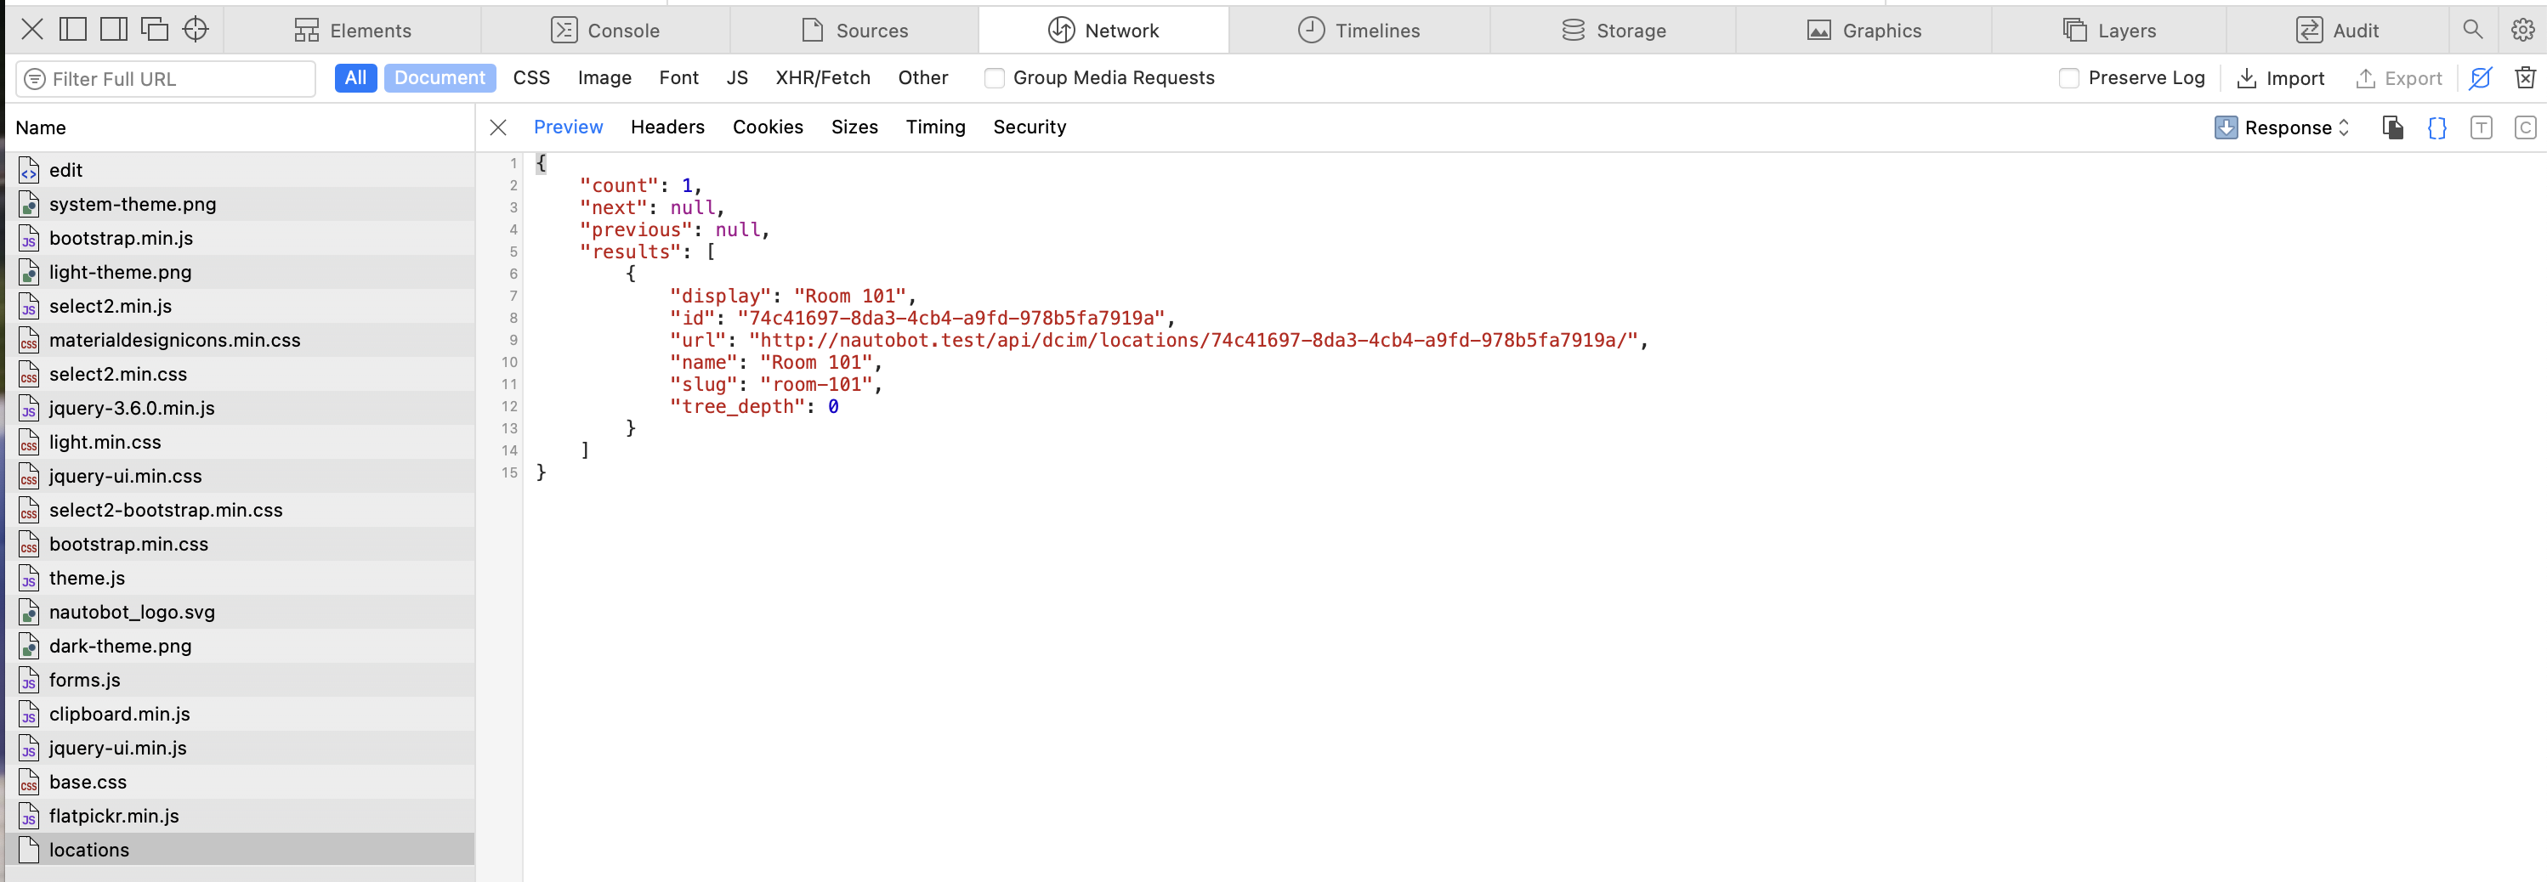Disable resource caching
Image resolution: width=2547 pixels, height=882 pixels.
point(2482,78)
